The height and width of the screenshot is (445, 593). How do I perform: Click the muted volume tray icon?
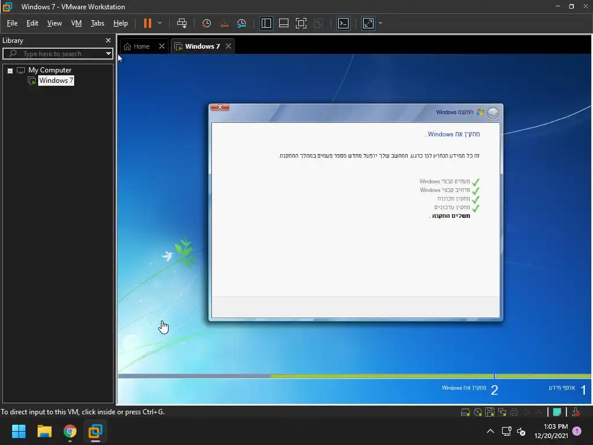point(521,431)
